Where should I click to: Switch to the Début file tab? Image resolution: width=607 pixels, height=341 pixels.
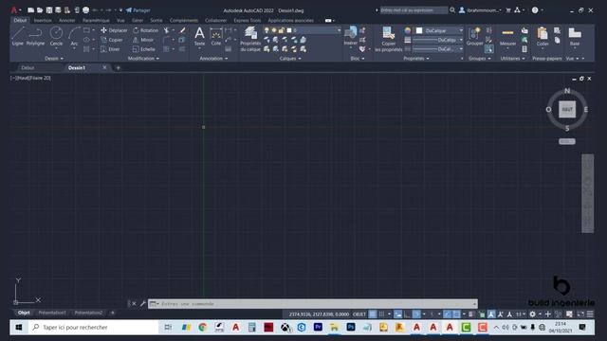(x=28, y=67)
